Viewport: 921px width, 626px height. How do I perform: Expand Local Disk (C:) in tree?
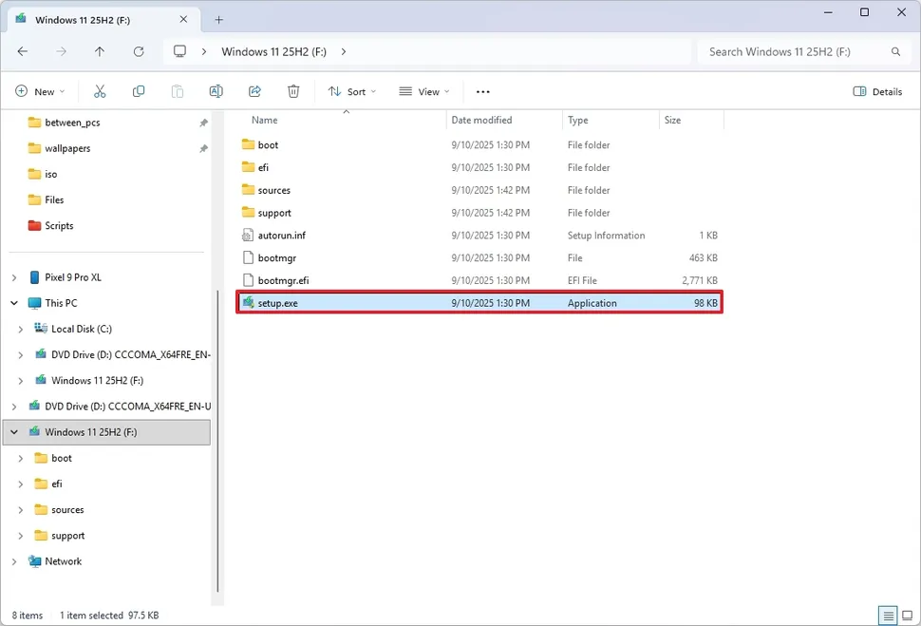coord(21,329)
